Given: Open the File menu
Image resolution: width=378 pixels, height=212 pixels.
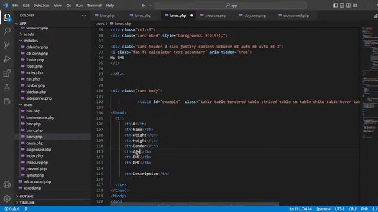Looking at the screenshot, I should pos(15,5).
